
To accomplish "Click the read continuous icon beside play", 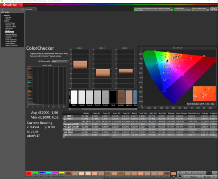I will pos(198,173).
